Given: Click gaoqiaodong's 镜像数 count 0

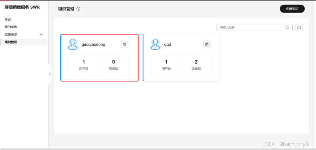Looking at the screenshot, I should 113,62.
